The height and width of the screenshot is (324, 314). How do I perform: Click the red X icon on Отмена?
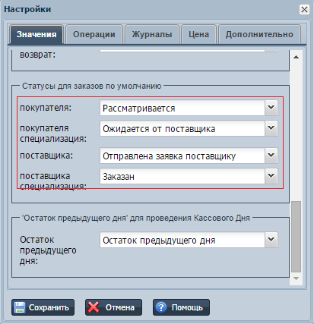[x=94, y=307]
